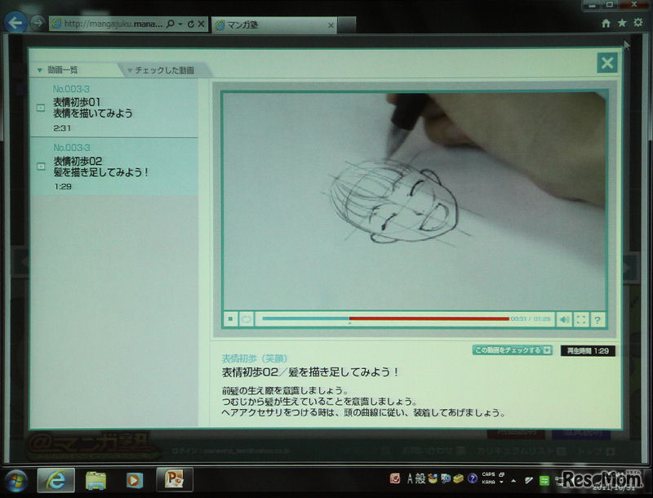Open the IME tools toolbox icon
653x498 pixels.
(x=459, y=478)
